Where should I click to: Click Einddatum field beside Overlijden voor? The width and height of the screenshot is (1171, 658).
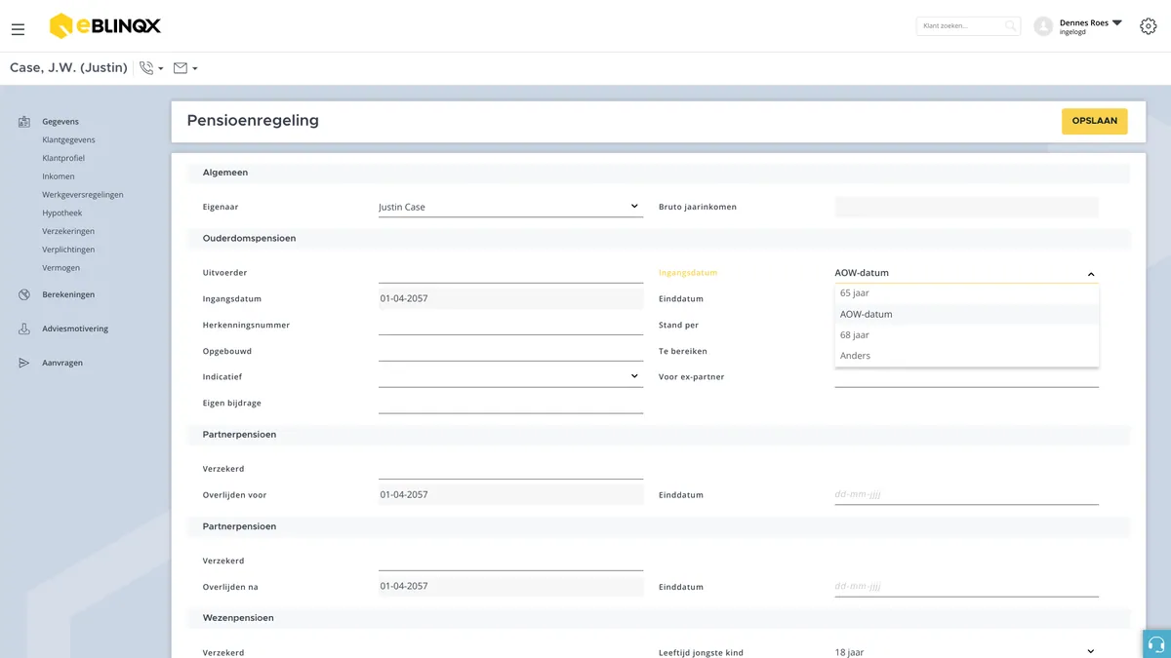(x=966, y=494)
